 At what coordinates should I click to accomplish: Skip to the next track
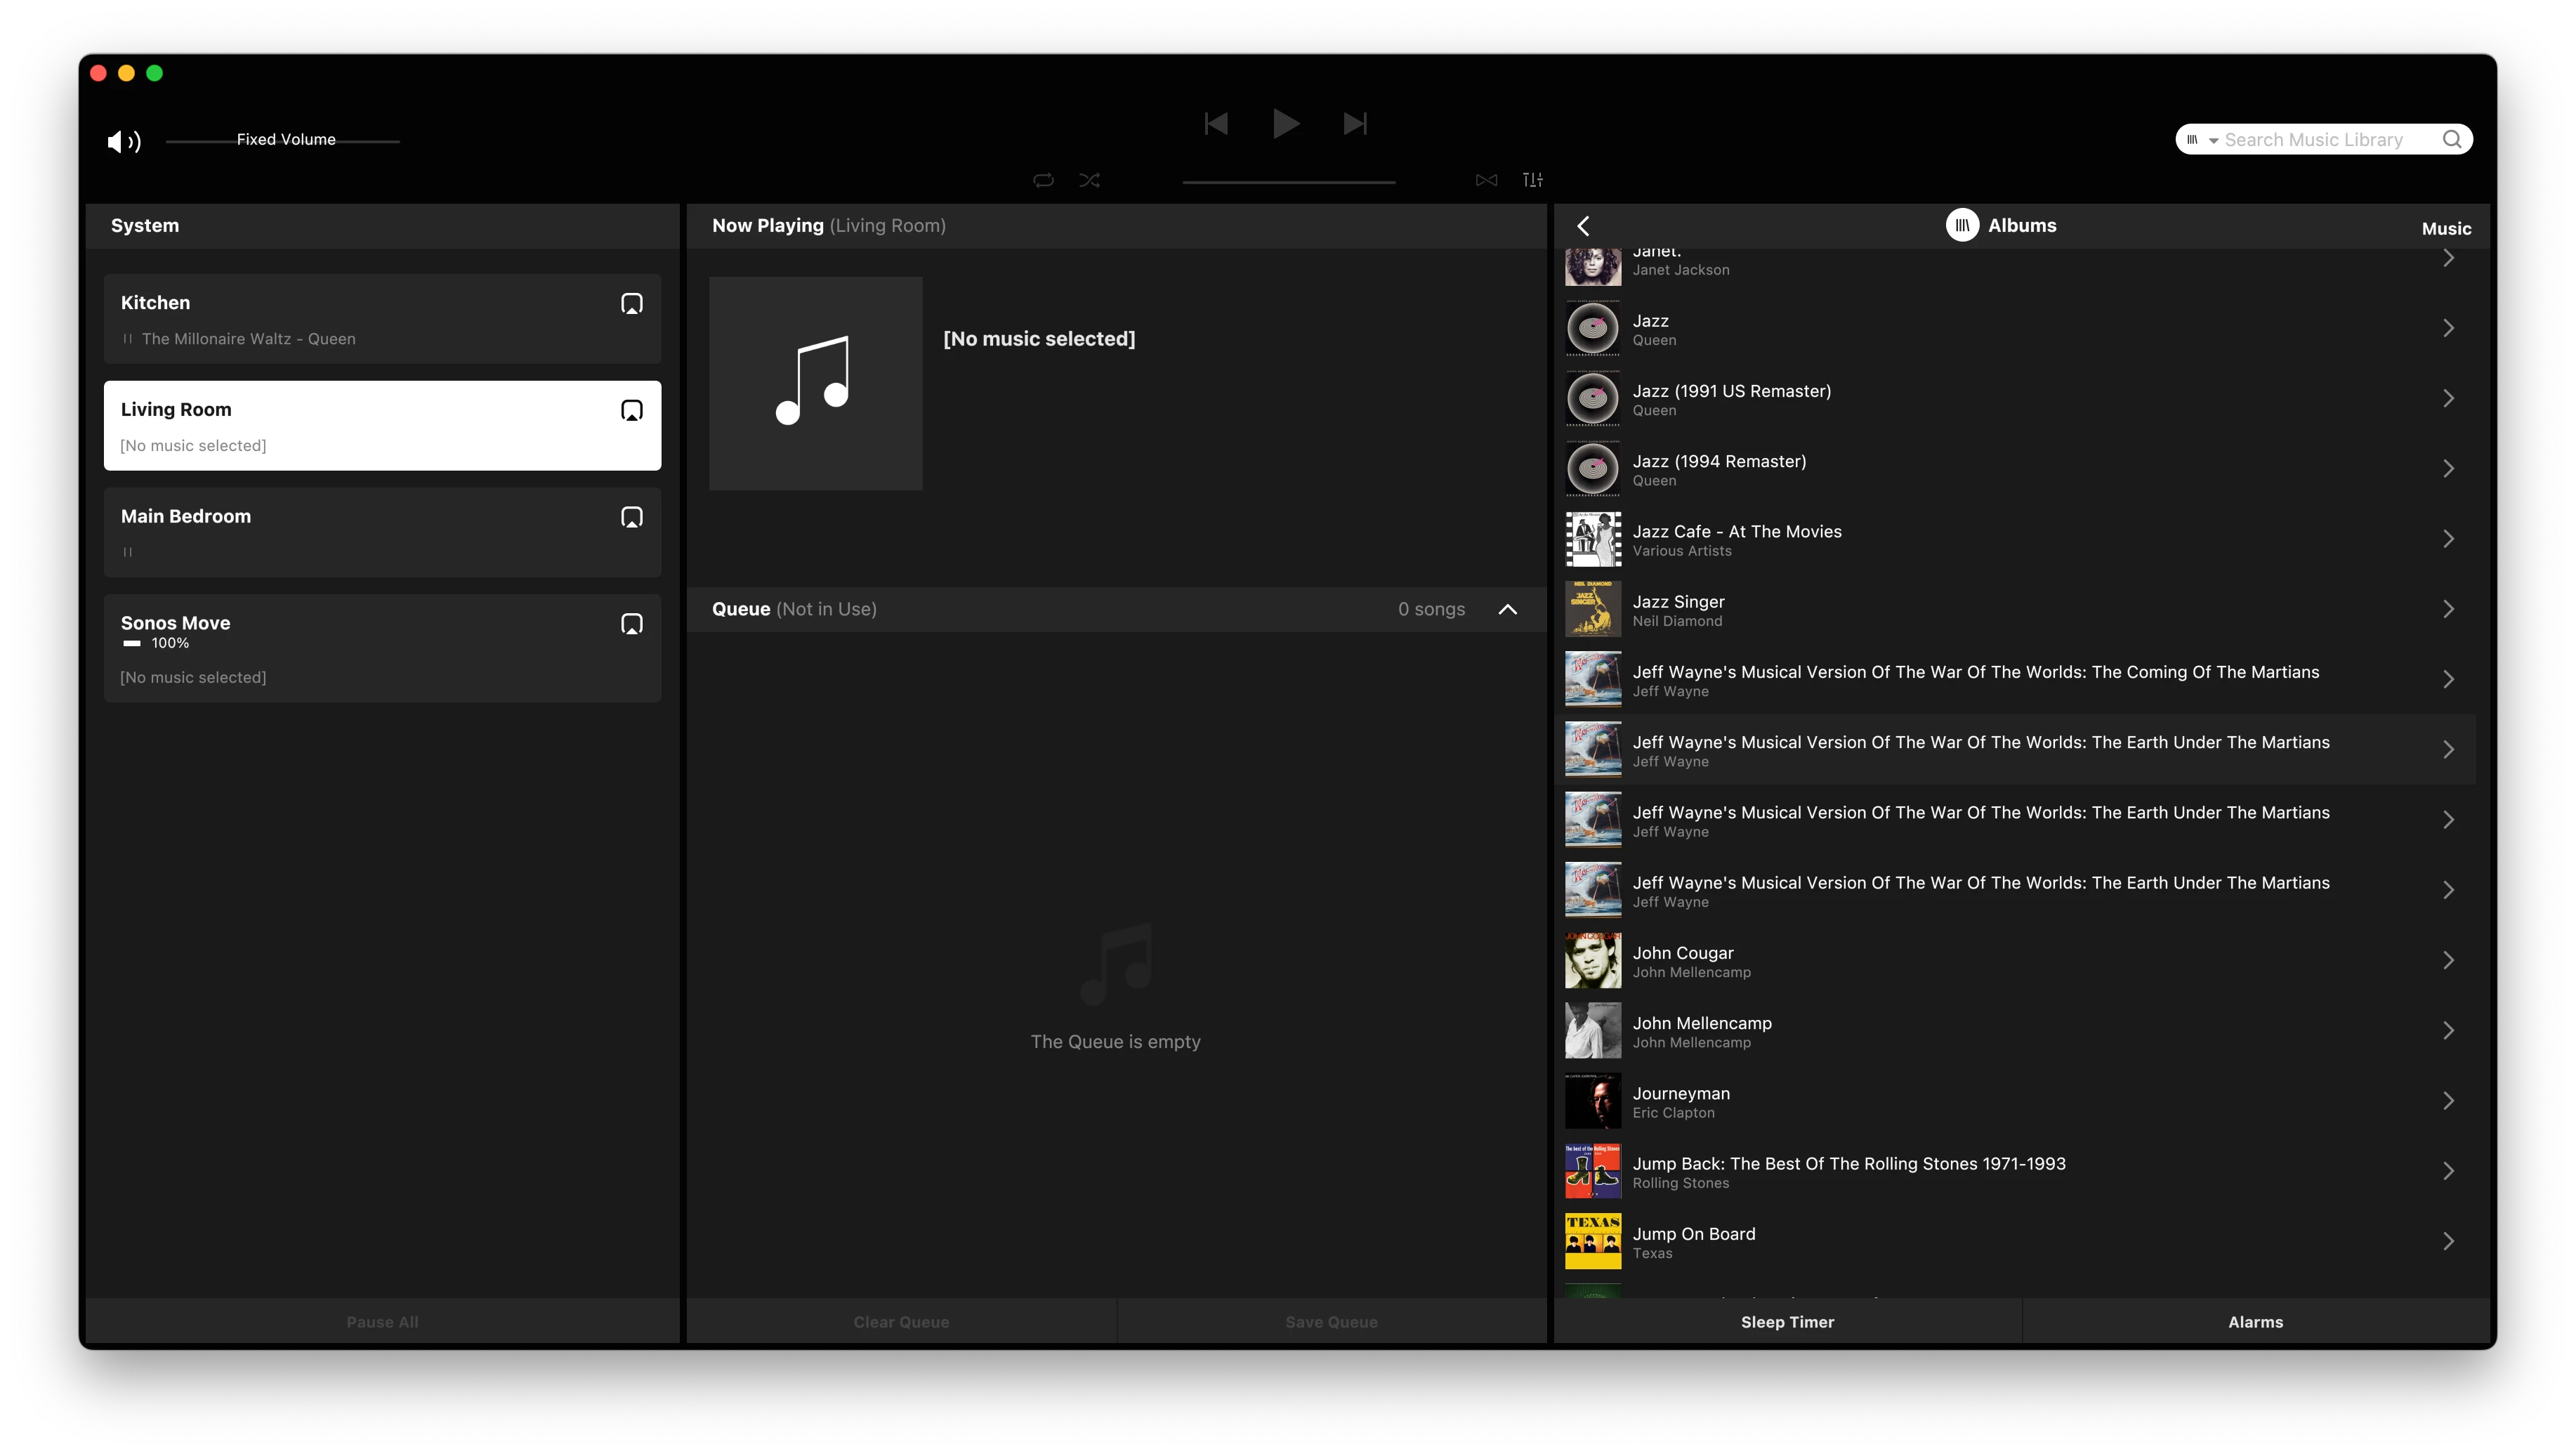tap(1355, 124)
